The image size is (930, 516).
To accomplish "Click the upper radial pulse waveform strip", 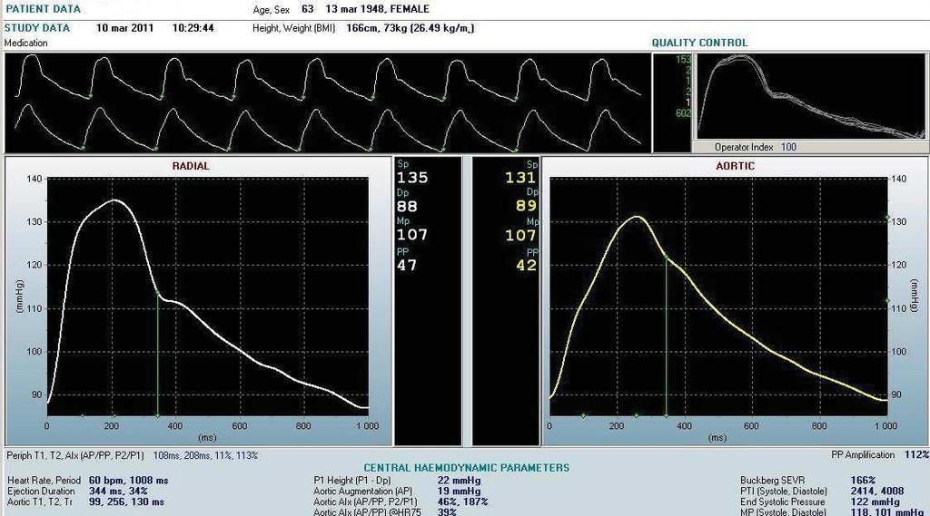I will 327,77.
